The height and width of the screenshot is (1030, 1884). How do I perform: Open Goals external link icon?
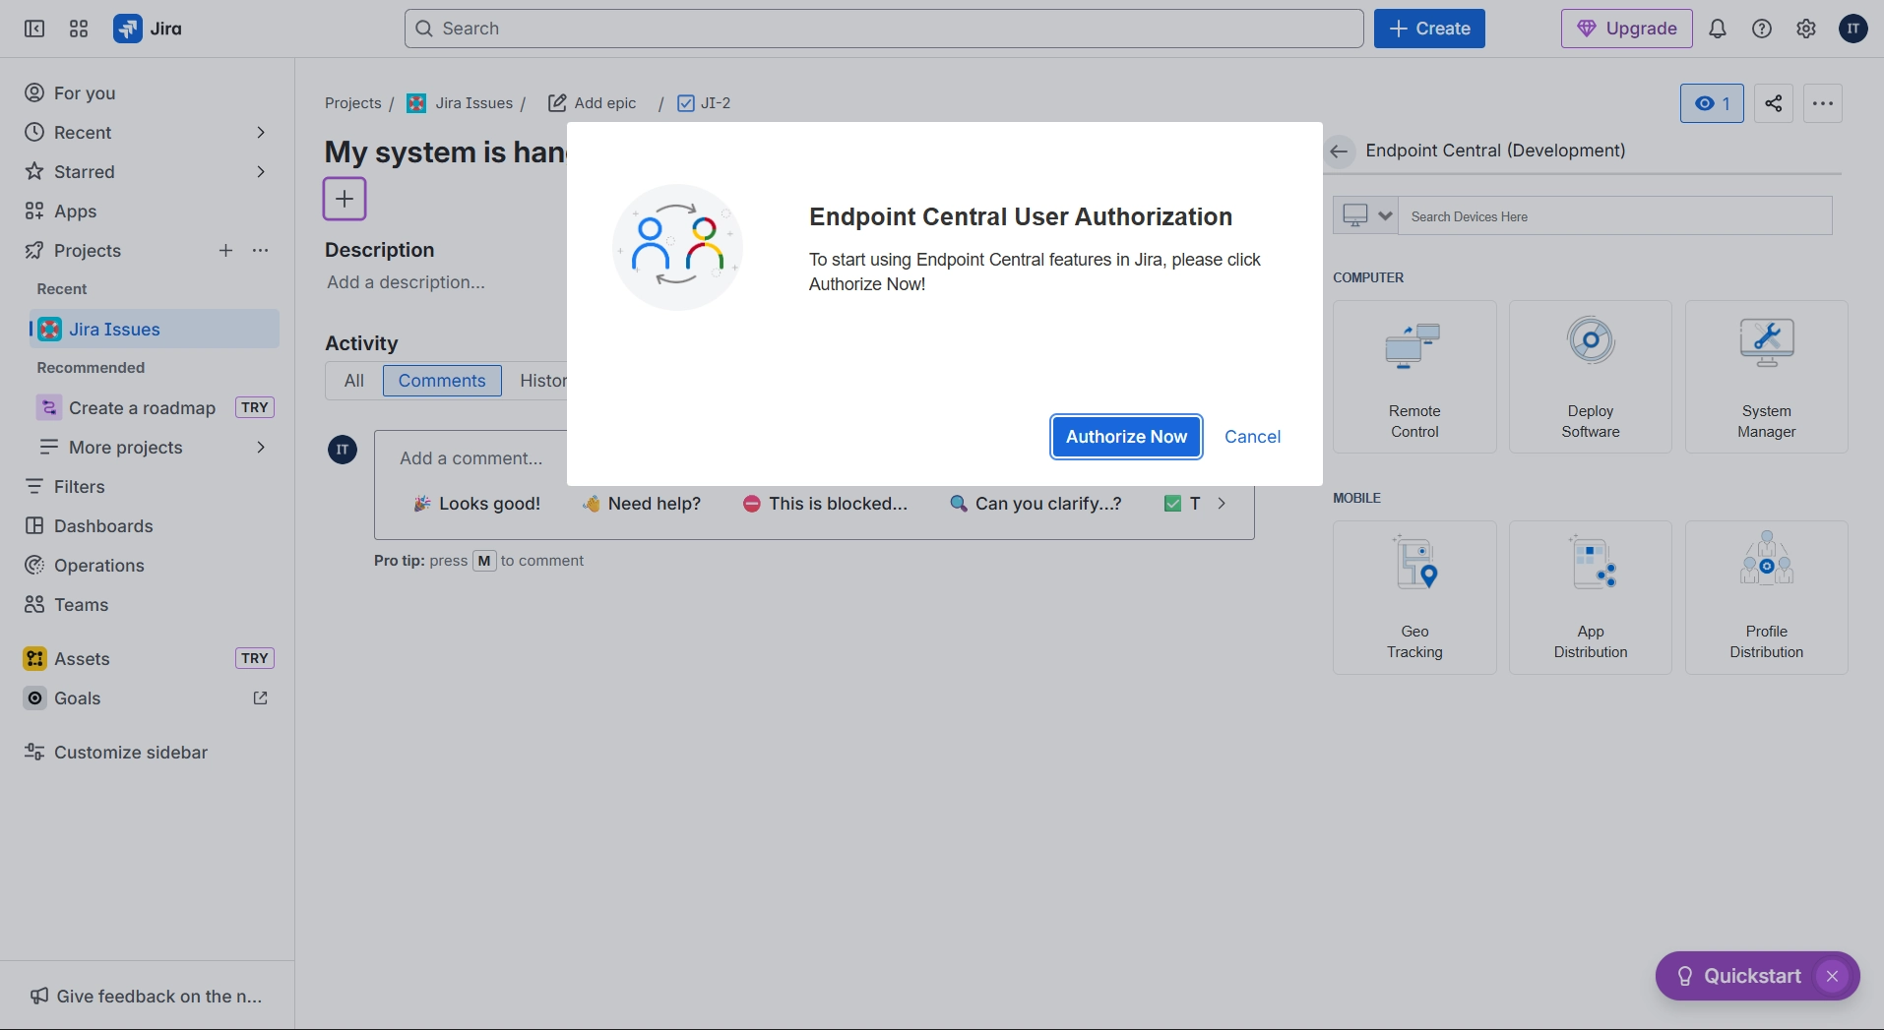[260, 698]
